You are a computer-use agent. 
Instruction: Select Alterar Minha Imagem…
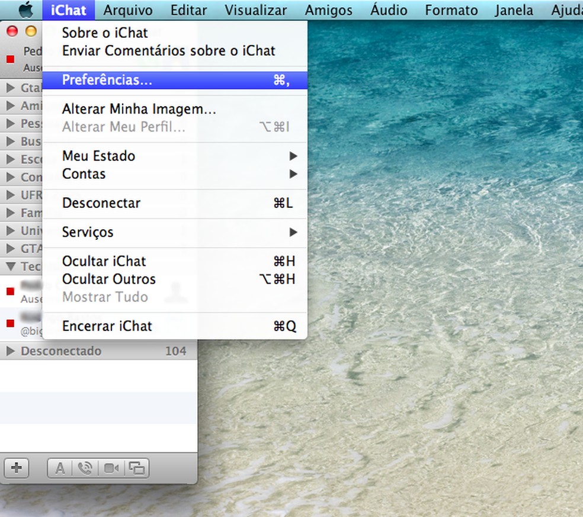tap(175, 109)
